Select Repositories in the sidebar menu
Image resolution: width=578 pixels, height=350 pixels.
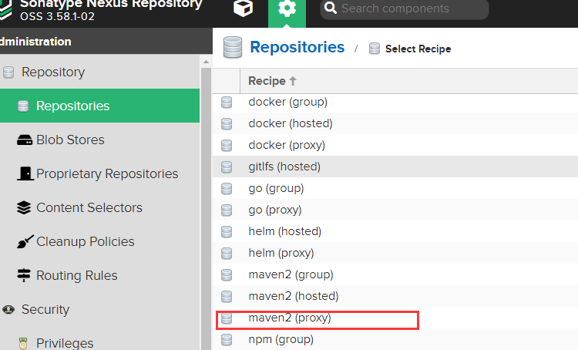click(x=72, y=106)
